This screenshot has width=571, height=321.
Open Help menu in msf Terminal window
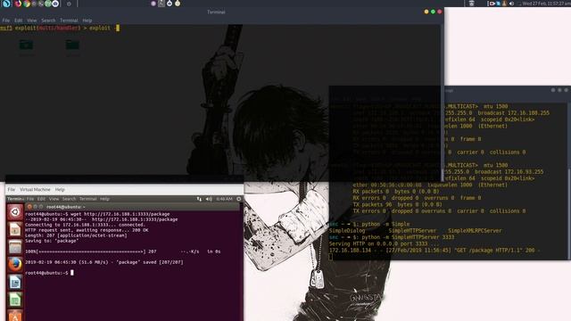tap(87, 21)
